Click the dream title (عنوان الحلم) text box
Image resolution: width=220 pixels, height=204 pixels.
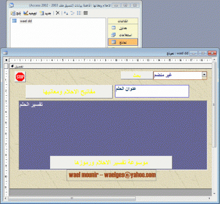(152, 91)
